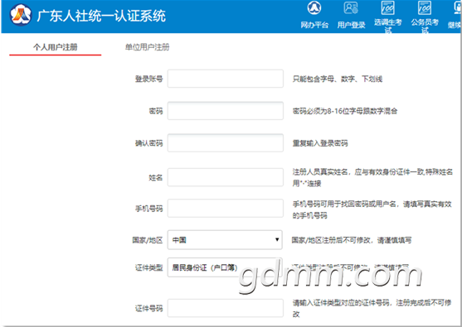462x327 pixels.
Task: Click hint text 重复输入登录密码
Action: point(320,143)
